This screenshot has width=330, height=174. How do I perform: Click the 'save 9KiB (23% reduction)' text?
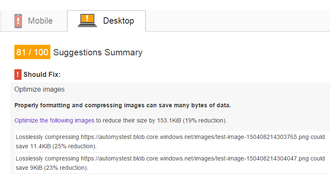click(52, 168)
